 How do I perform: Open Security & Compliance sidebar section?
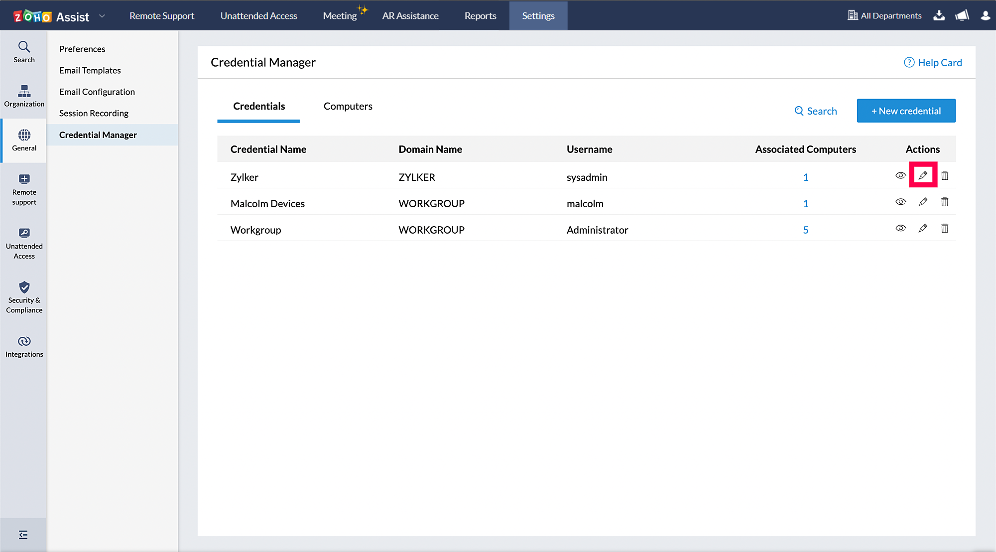click(24, 297)
